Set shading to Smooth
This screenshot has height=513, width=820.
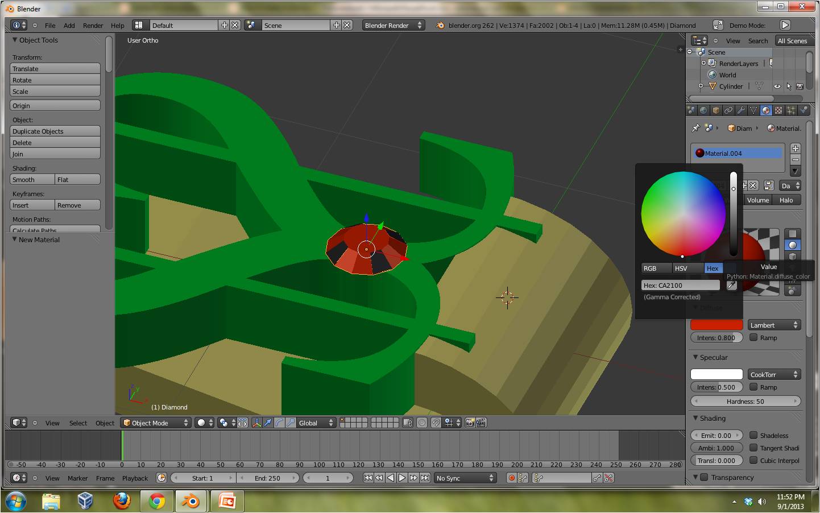[x=32, y=179]
